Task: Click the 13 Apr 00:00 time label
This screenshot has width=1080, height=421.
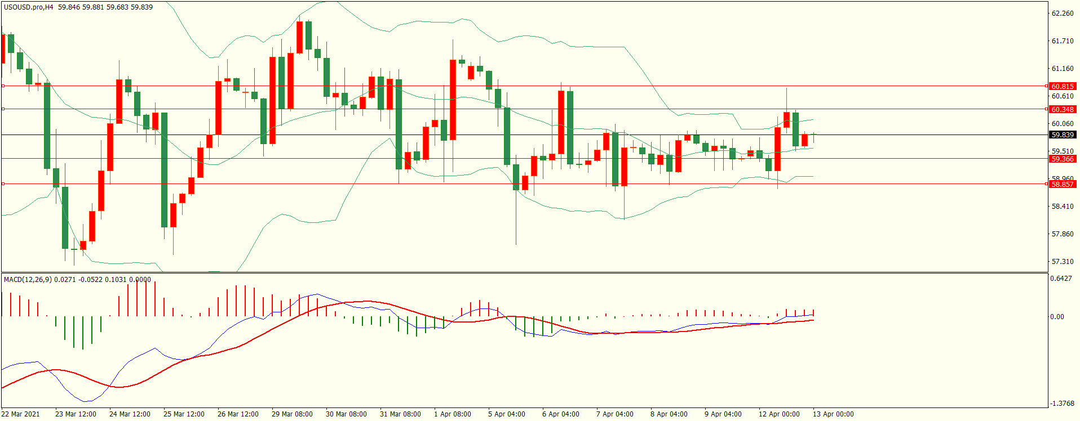Action: pos(833,414)
